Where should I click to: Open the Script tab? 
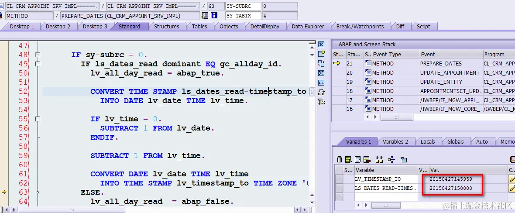(x=423, y=26)
